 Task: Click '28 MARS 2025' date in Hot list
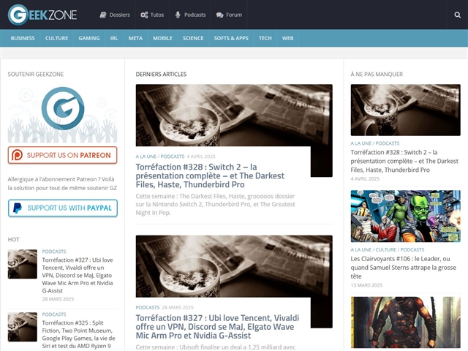pyautogui.click(x=58, y=299)
